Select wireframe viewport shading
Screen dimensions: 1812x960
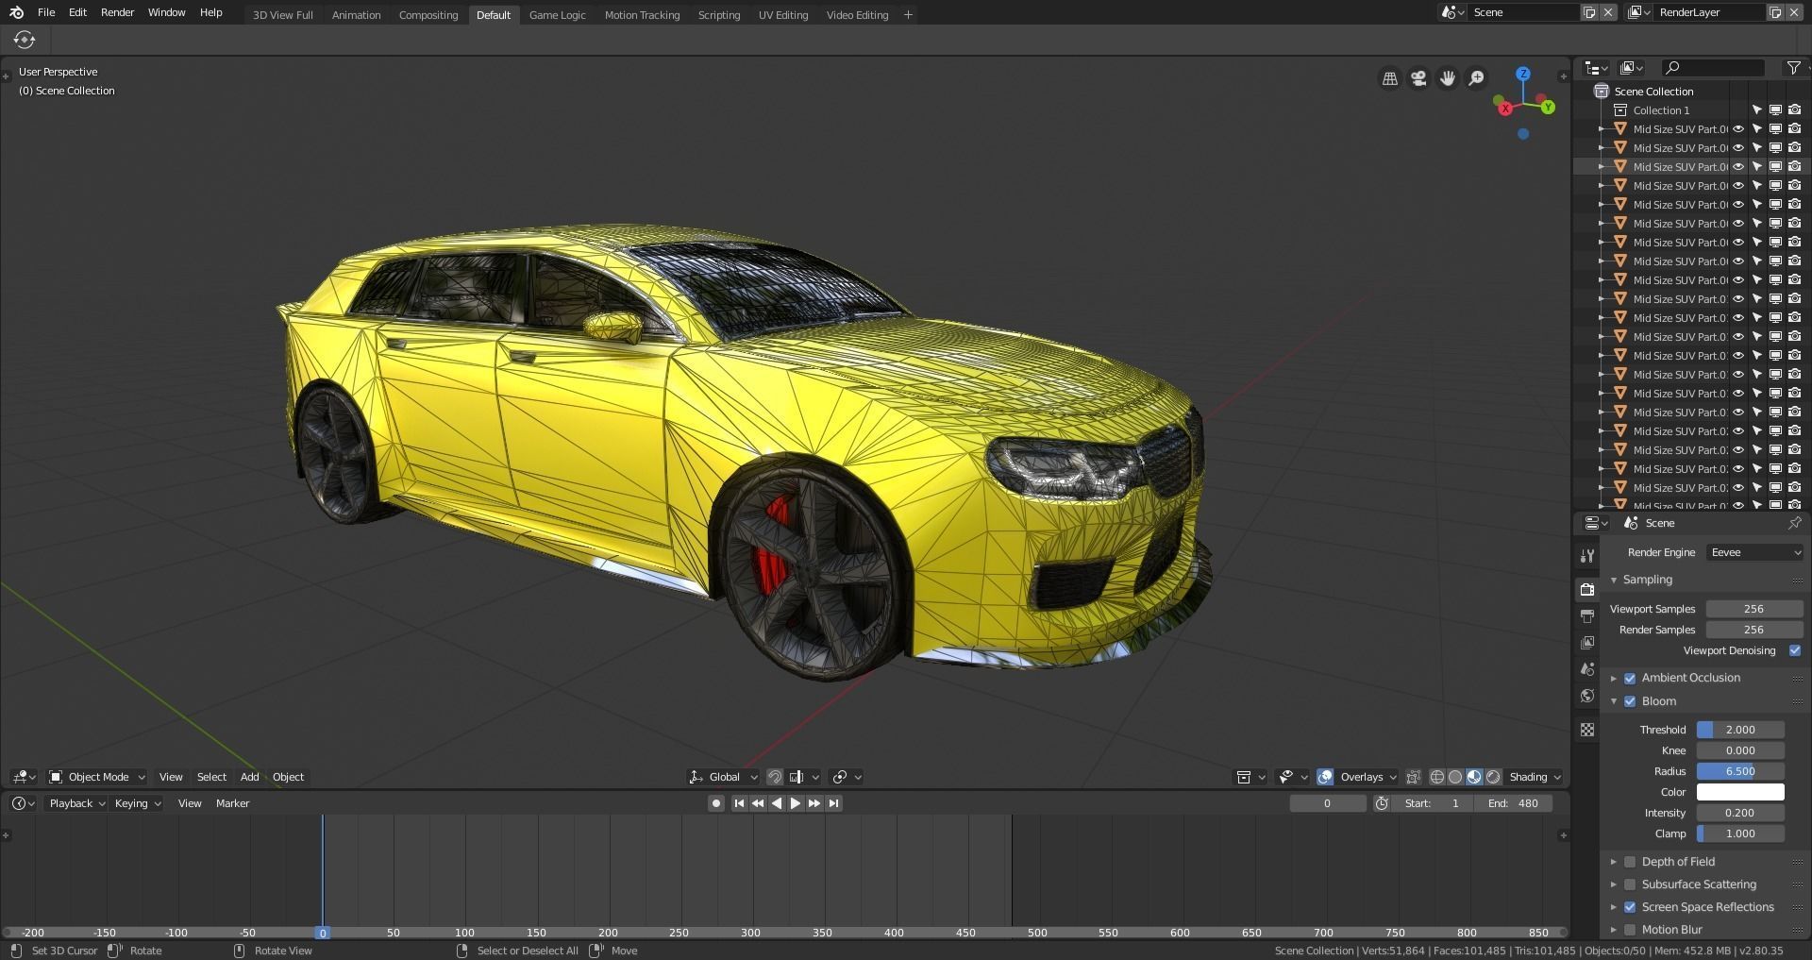[x=1437, y=777]
